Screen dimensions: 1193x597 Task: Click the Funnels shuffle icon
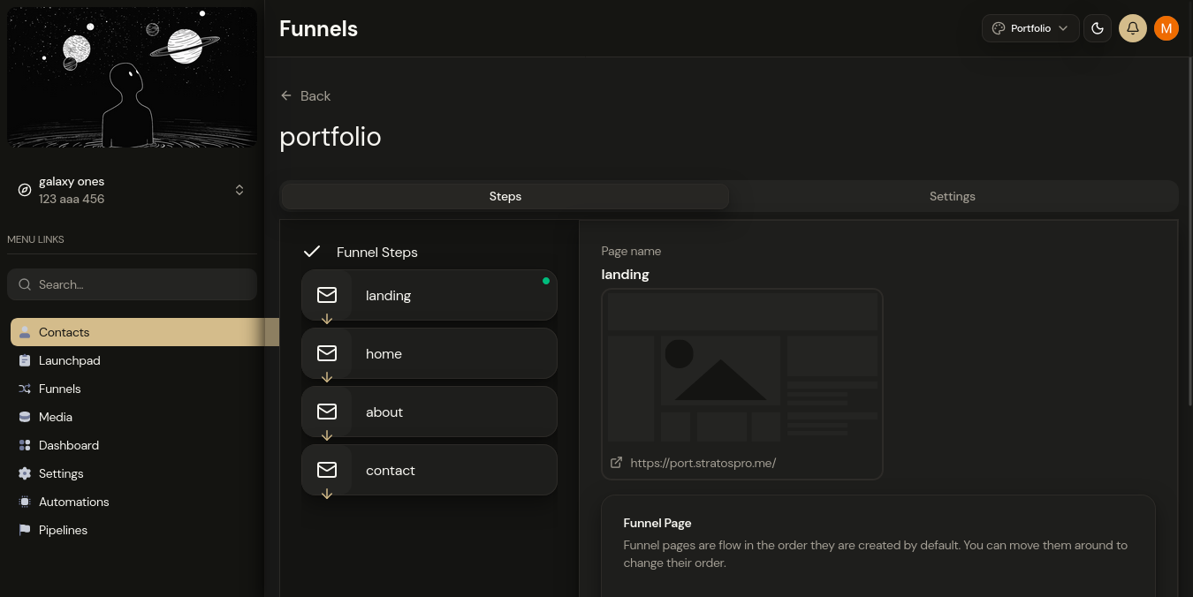pyautogui.click(x=25, y=389)
